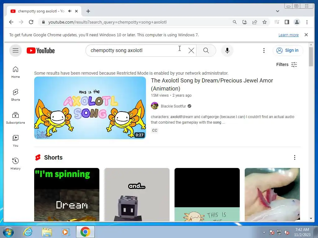The image size is (318, 238).
Task: Go to YouTube home via the logo
Action: click(41, 51)
